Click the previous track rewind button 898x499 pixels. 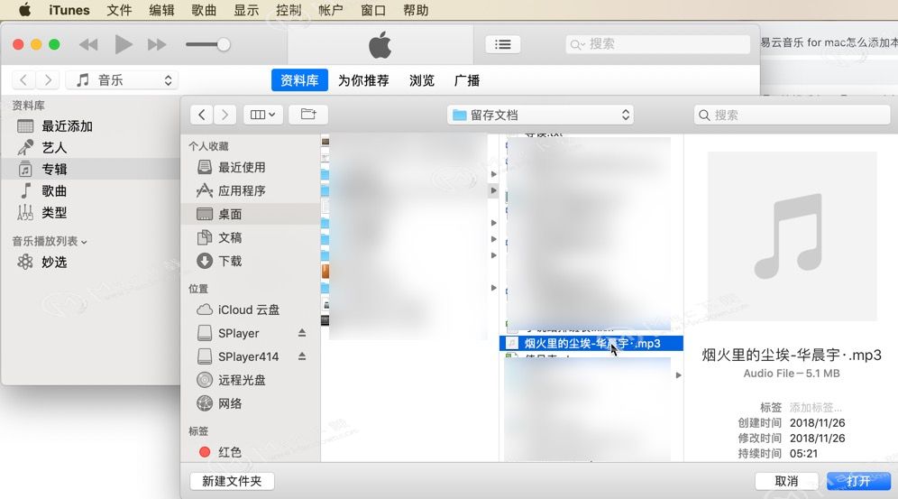click(x=88, y=45)
